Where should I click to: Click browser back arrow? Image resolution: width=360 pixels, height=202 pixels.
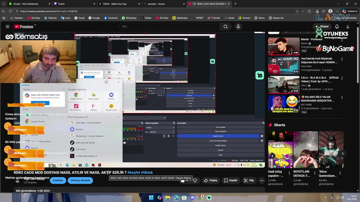[x=4, y=11]
